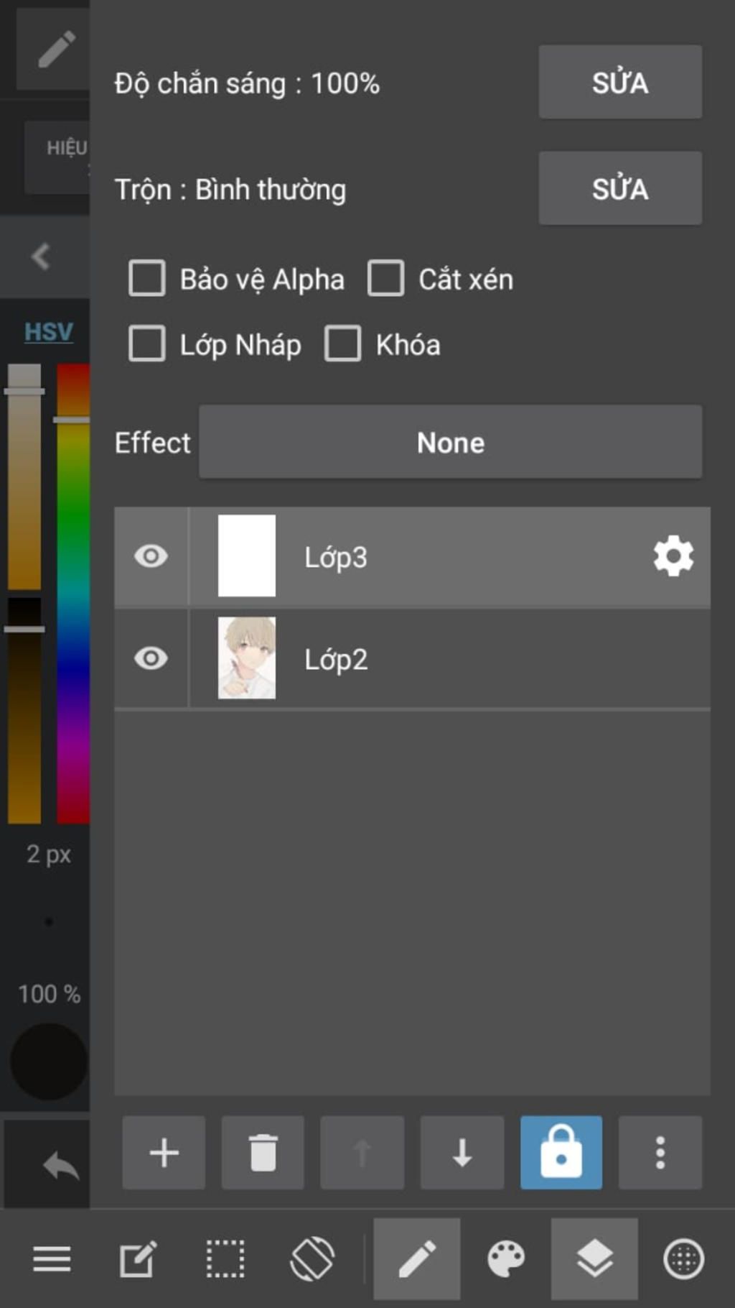Enable the Lớp Nháp checkbox
Screen dimensions: 735x1308
(147, 344)
